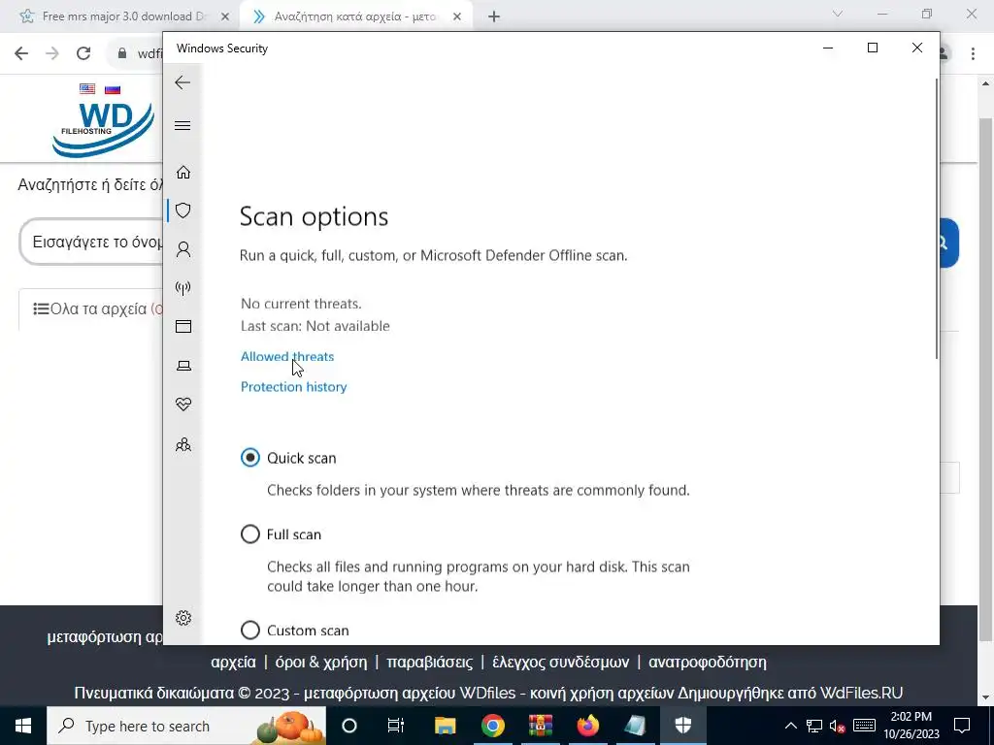Select the Full scan option

point(250,534)
